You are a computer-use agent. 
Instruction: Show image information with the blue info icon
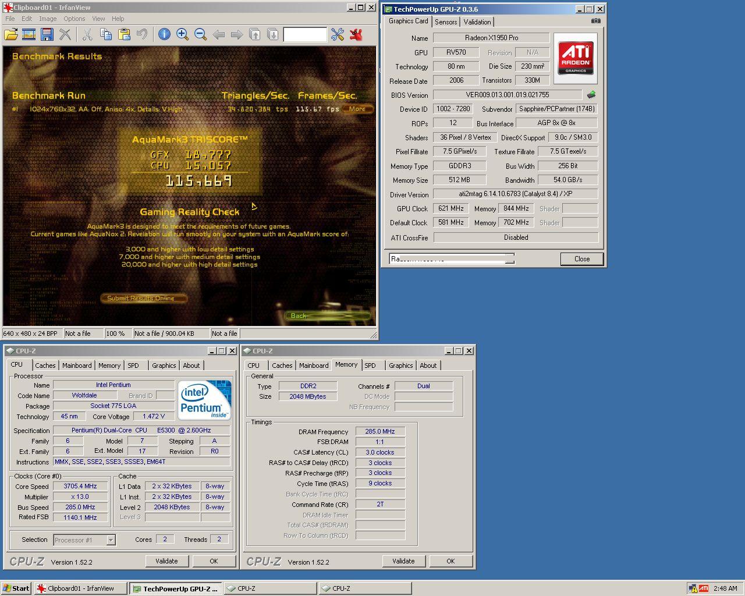coord(165,34)
